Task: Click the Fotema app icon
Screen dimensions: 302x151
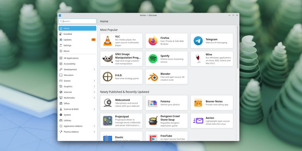Action: click(x=153, y=103)
